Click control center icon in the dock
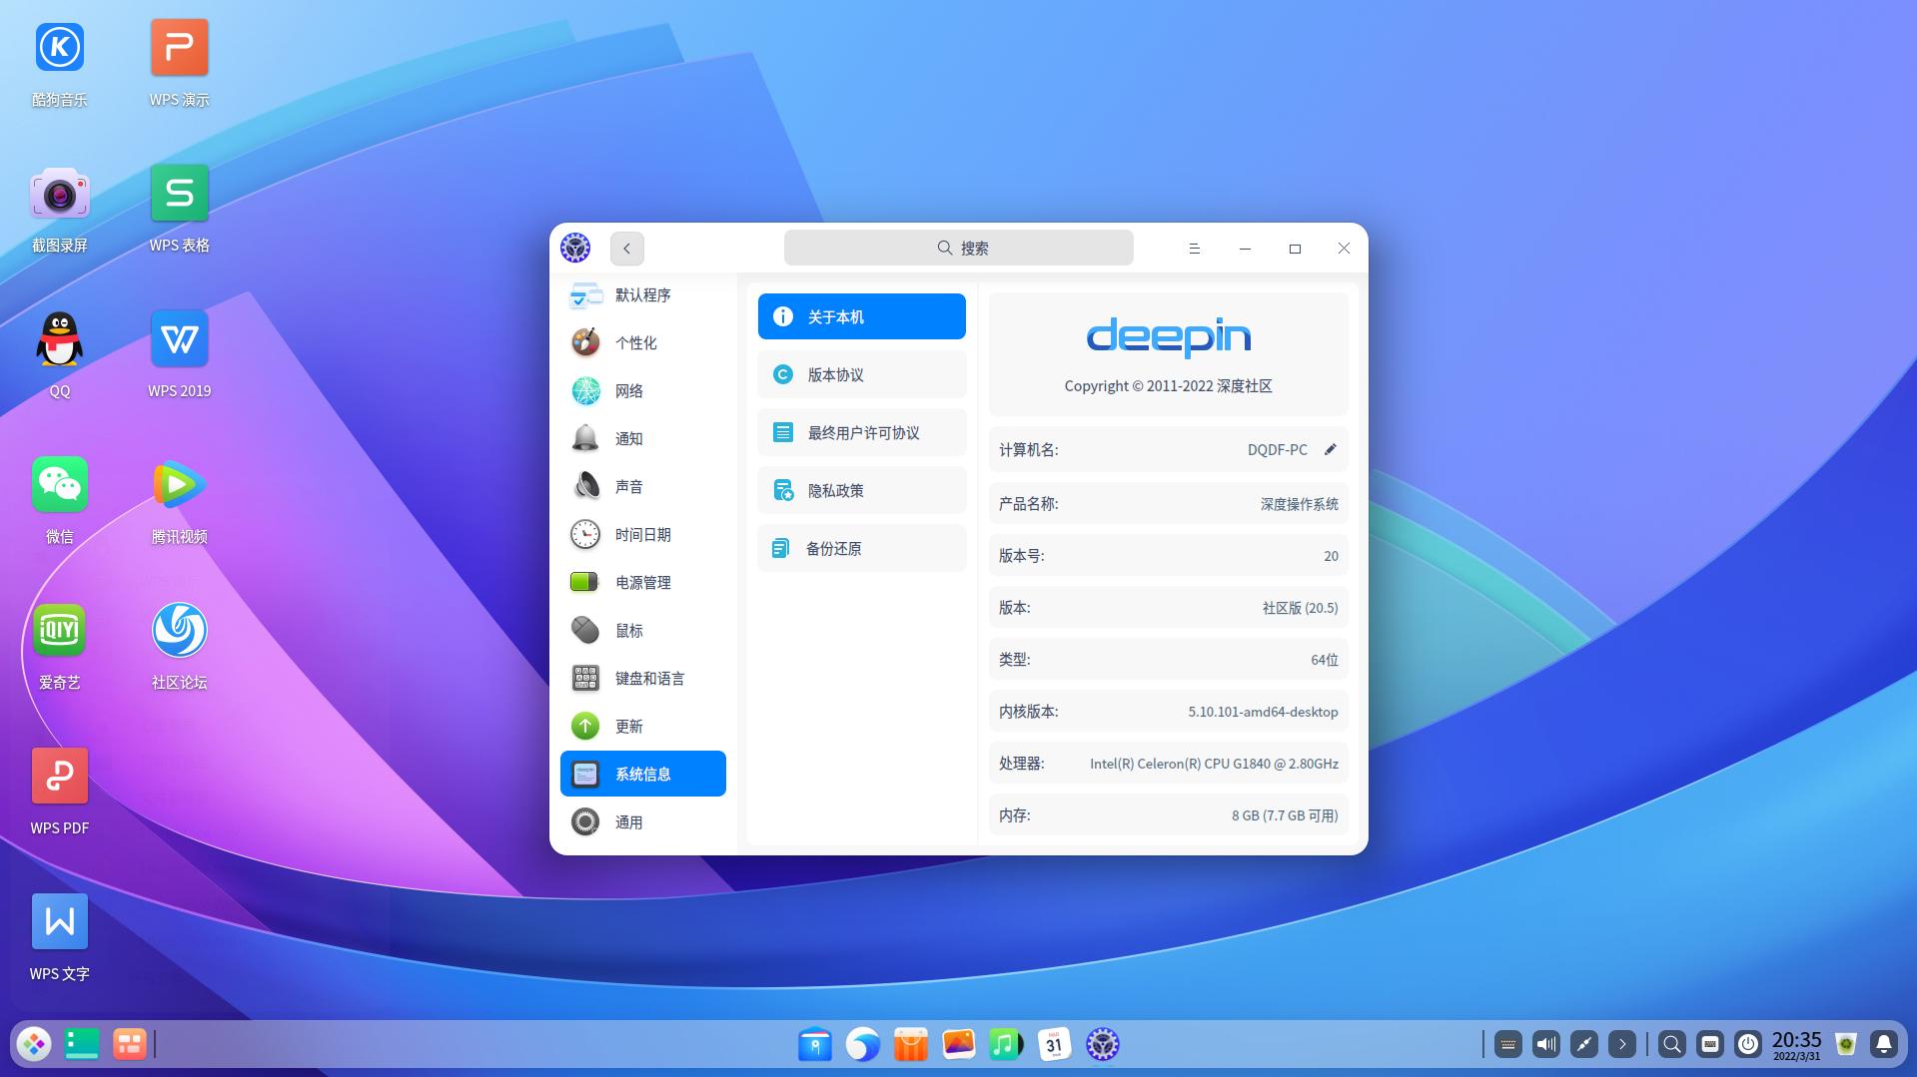Image resolution: width=1917 pixels, height=1077 pixels. (x=1103, y=1044)
